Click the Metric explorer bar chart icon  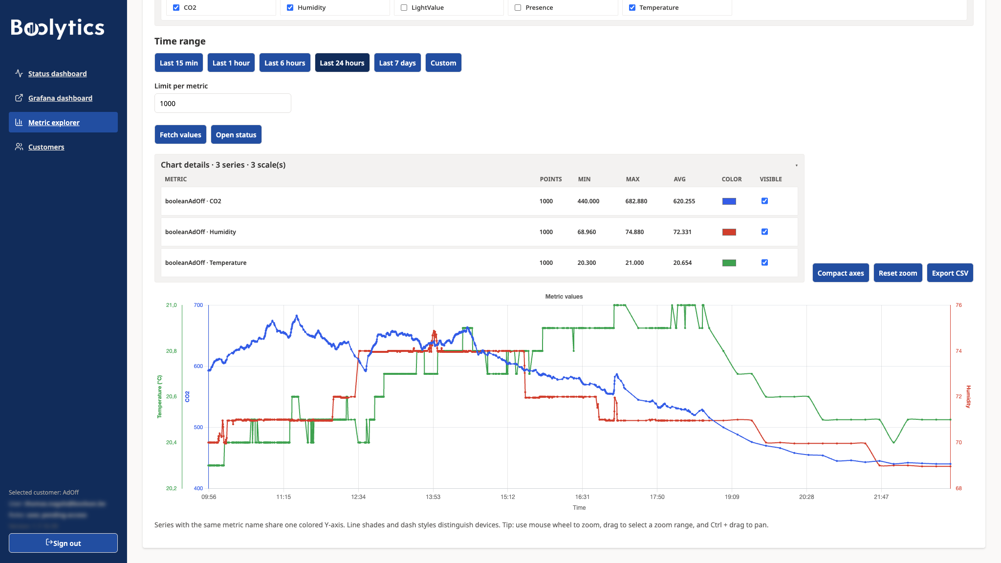(x=19, y=122)
